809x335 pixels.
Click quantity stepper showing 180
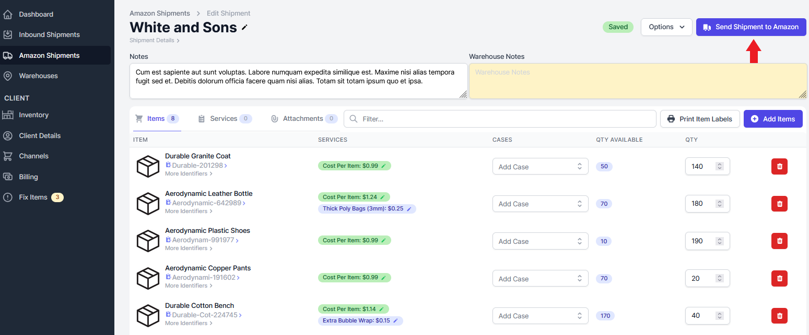click(x=720, y=204)
